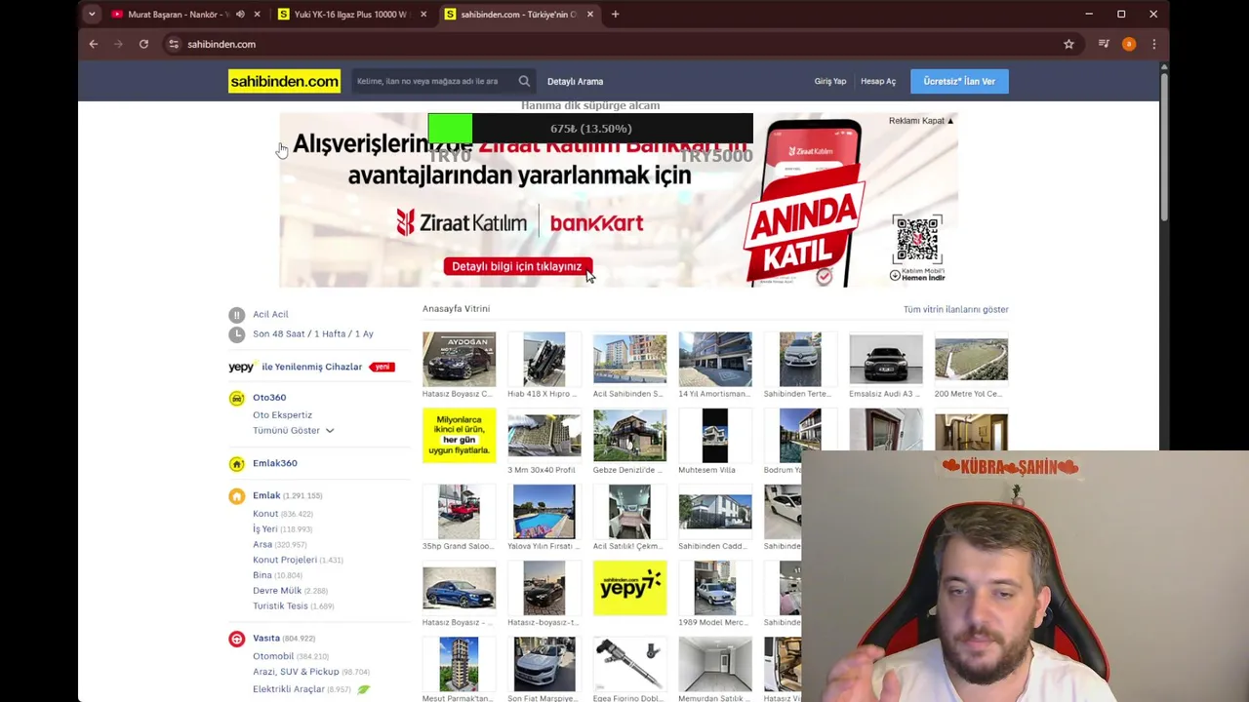Viewport: 1249px width, 702px height.
Task: Open Acil Acil listings link
Action: tap(270, 315)
